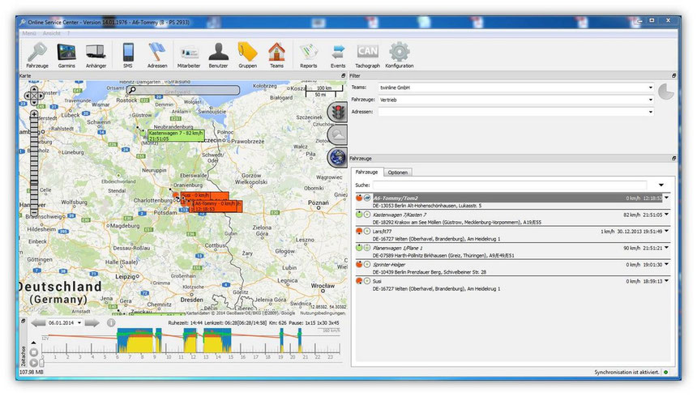Click the magnifier icon in map search

132,90
